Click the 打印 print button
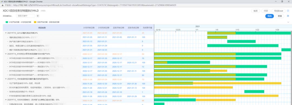Screen dimensions: 292x105 [x=266, y=11]
